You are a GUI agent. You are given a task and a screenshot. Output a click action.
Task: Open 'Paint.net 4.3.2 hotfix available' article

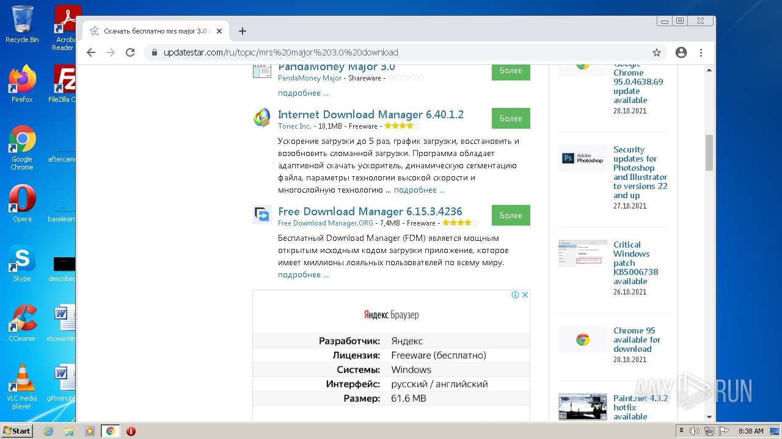coord(640,407)
